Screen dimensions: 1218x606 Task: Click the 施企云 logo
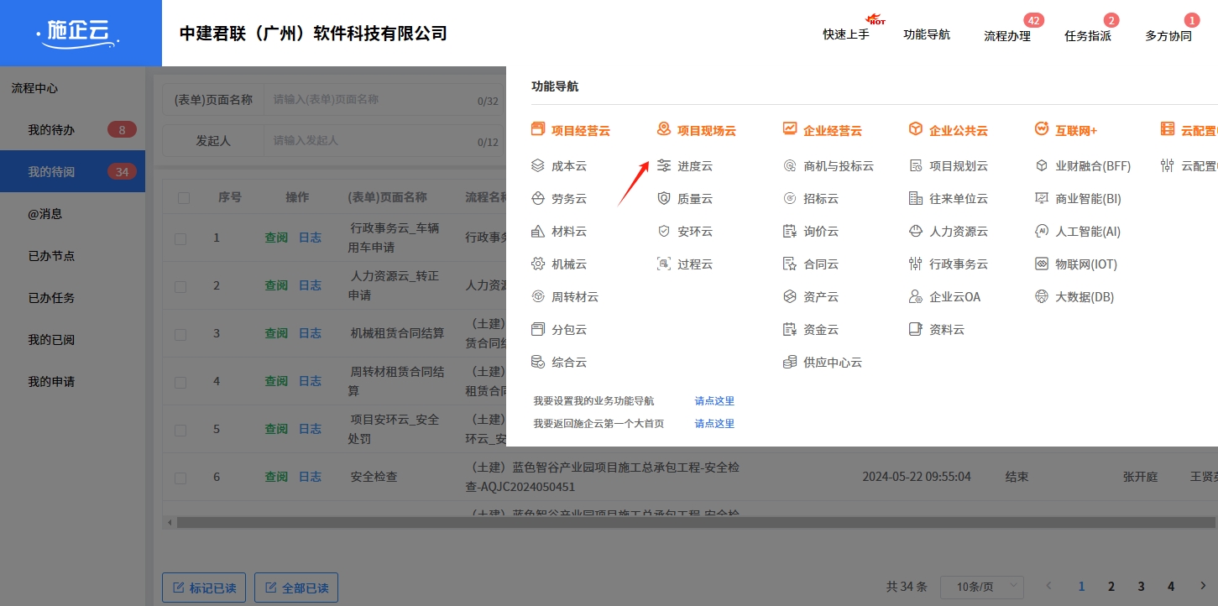pyautogui.click(x=81, y=33)
